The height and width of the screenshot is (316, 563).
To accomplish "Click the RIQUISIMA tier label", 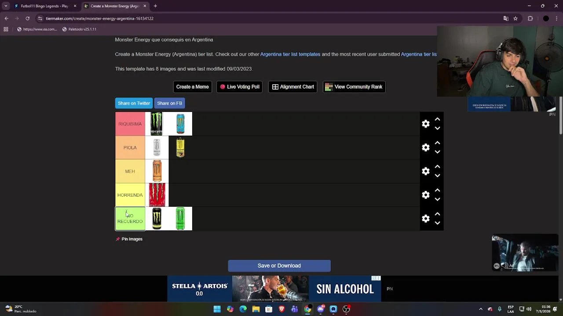I will (130, 124).
